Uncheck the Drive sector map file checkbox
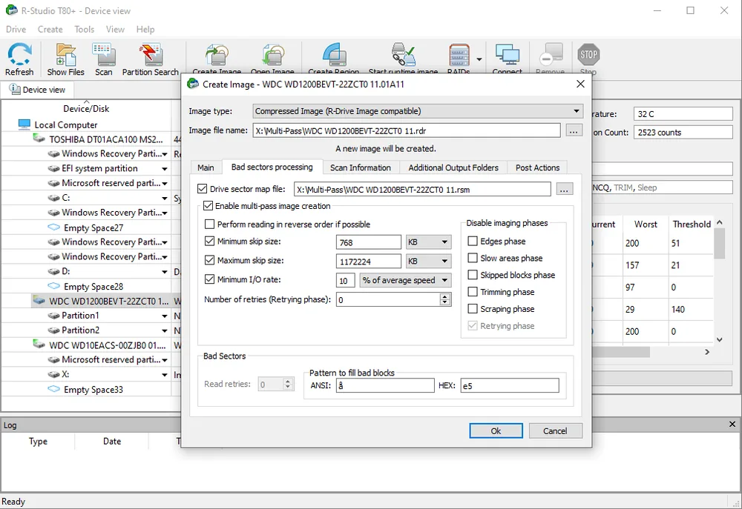 (202, 189)
